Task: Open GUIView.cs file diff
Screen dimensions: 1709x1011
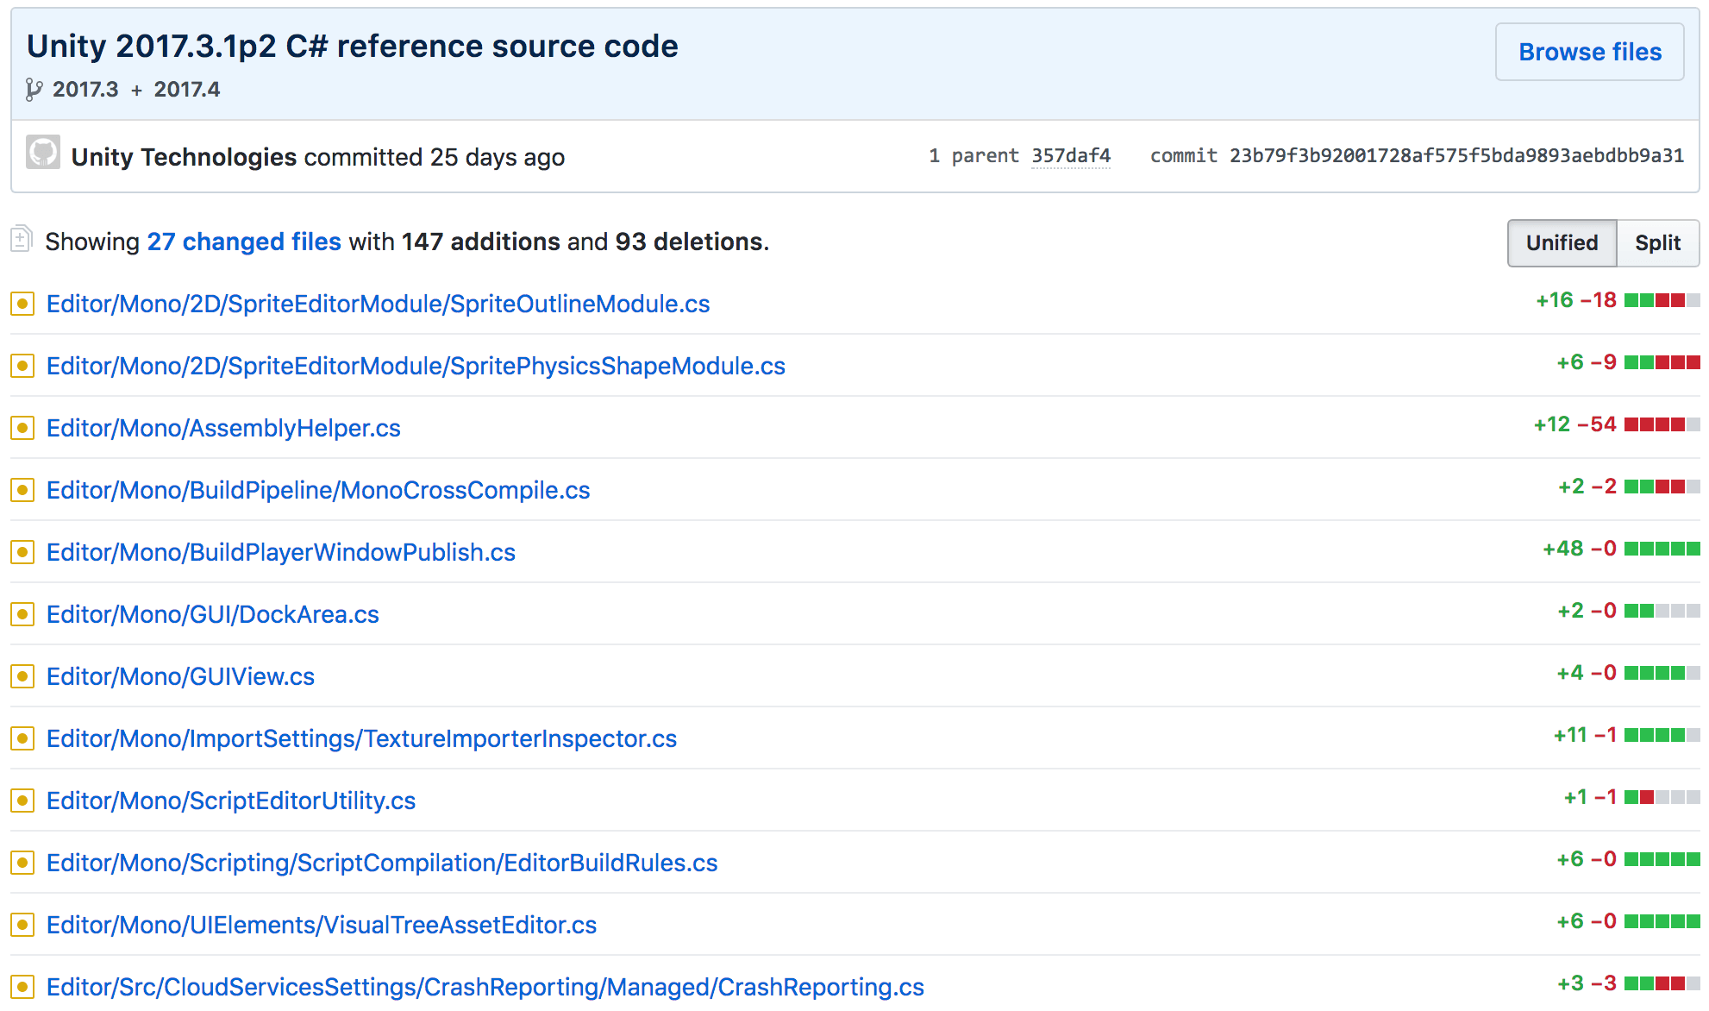Action: pyautogui.click(x=180, y=676)
